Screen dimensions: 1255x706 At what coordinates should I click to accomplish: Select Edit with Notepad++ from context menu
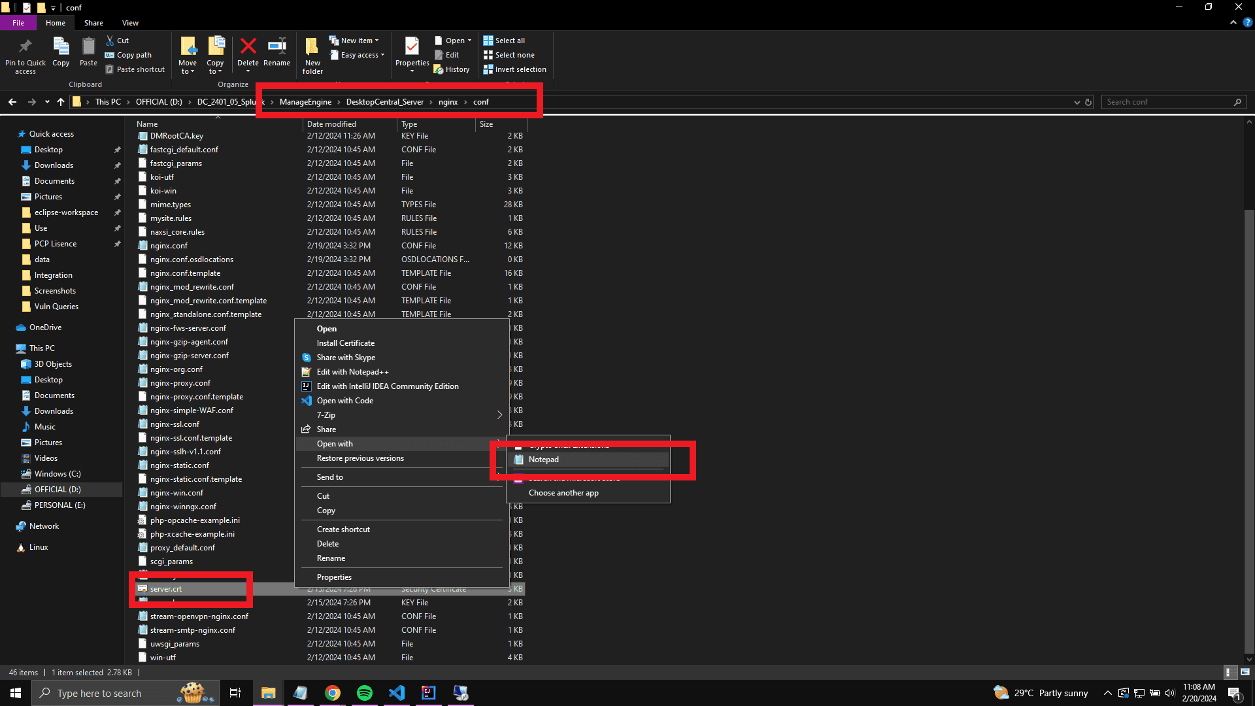tap(352, 371)
